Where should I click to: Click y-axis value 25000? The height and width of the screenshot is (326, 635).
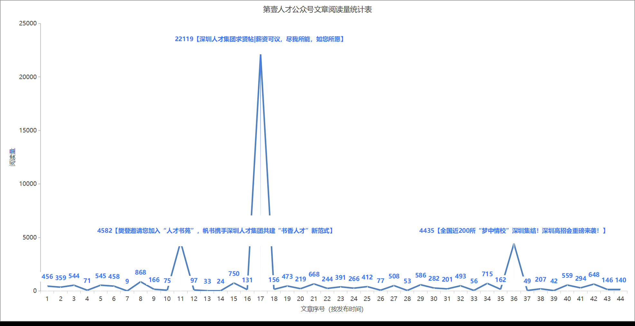point(28,23)
